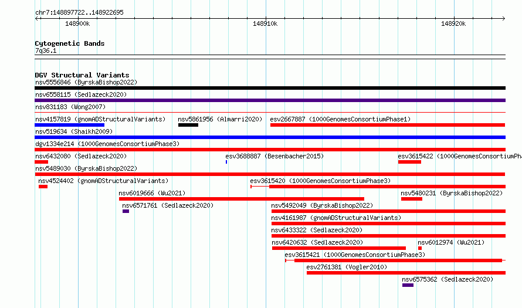Select tiny blue esv3688887 marker
The image size is (522, 308).
coord(226,162)
